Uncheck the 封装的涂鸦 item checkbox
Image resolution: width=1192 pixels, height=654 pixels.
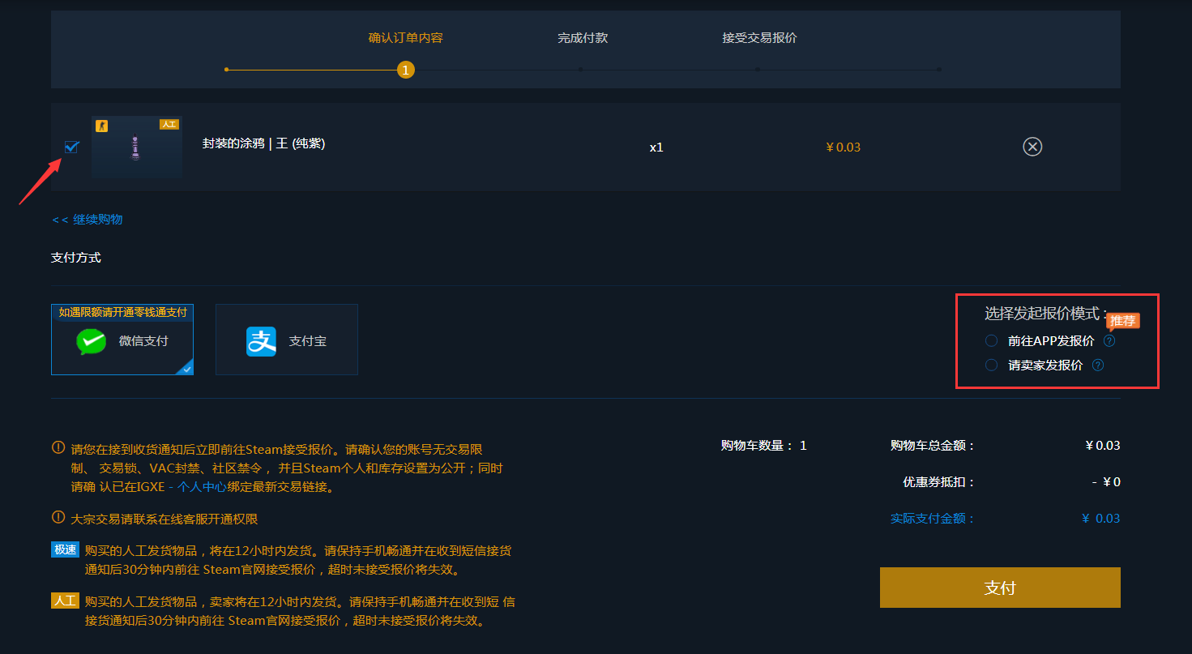(71, 147)
